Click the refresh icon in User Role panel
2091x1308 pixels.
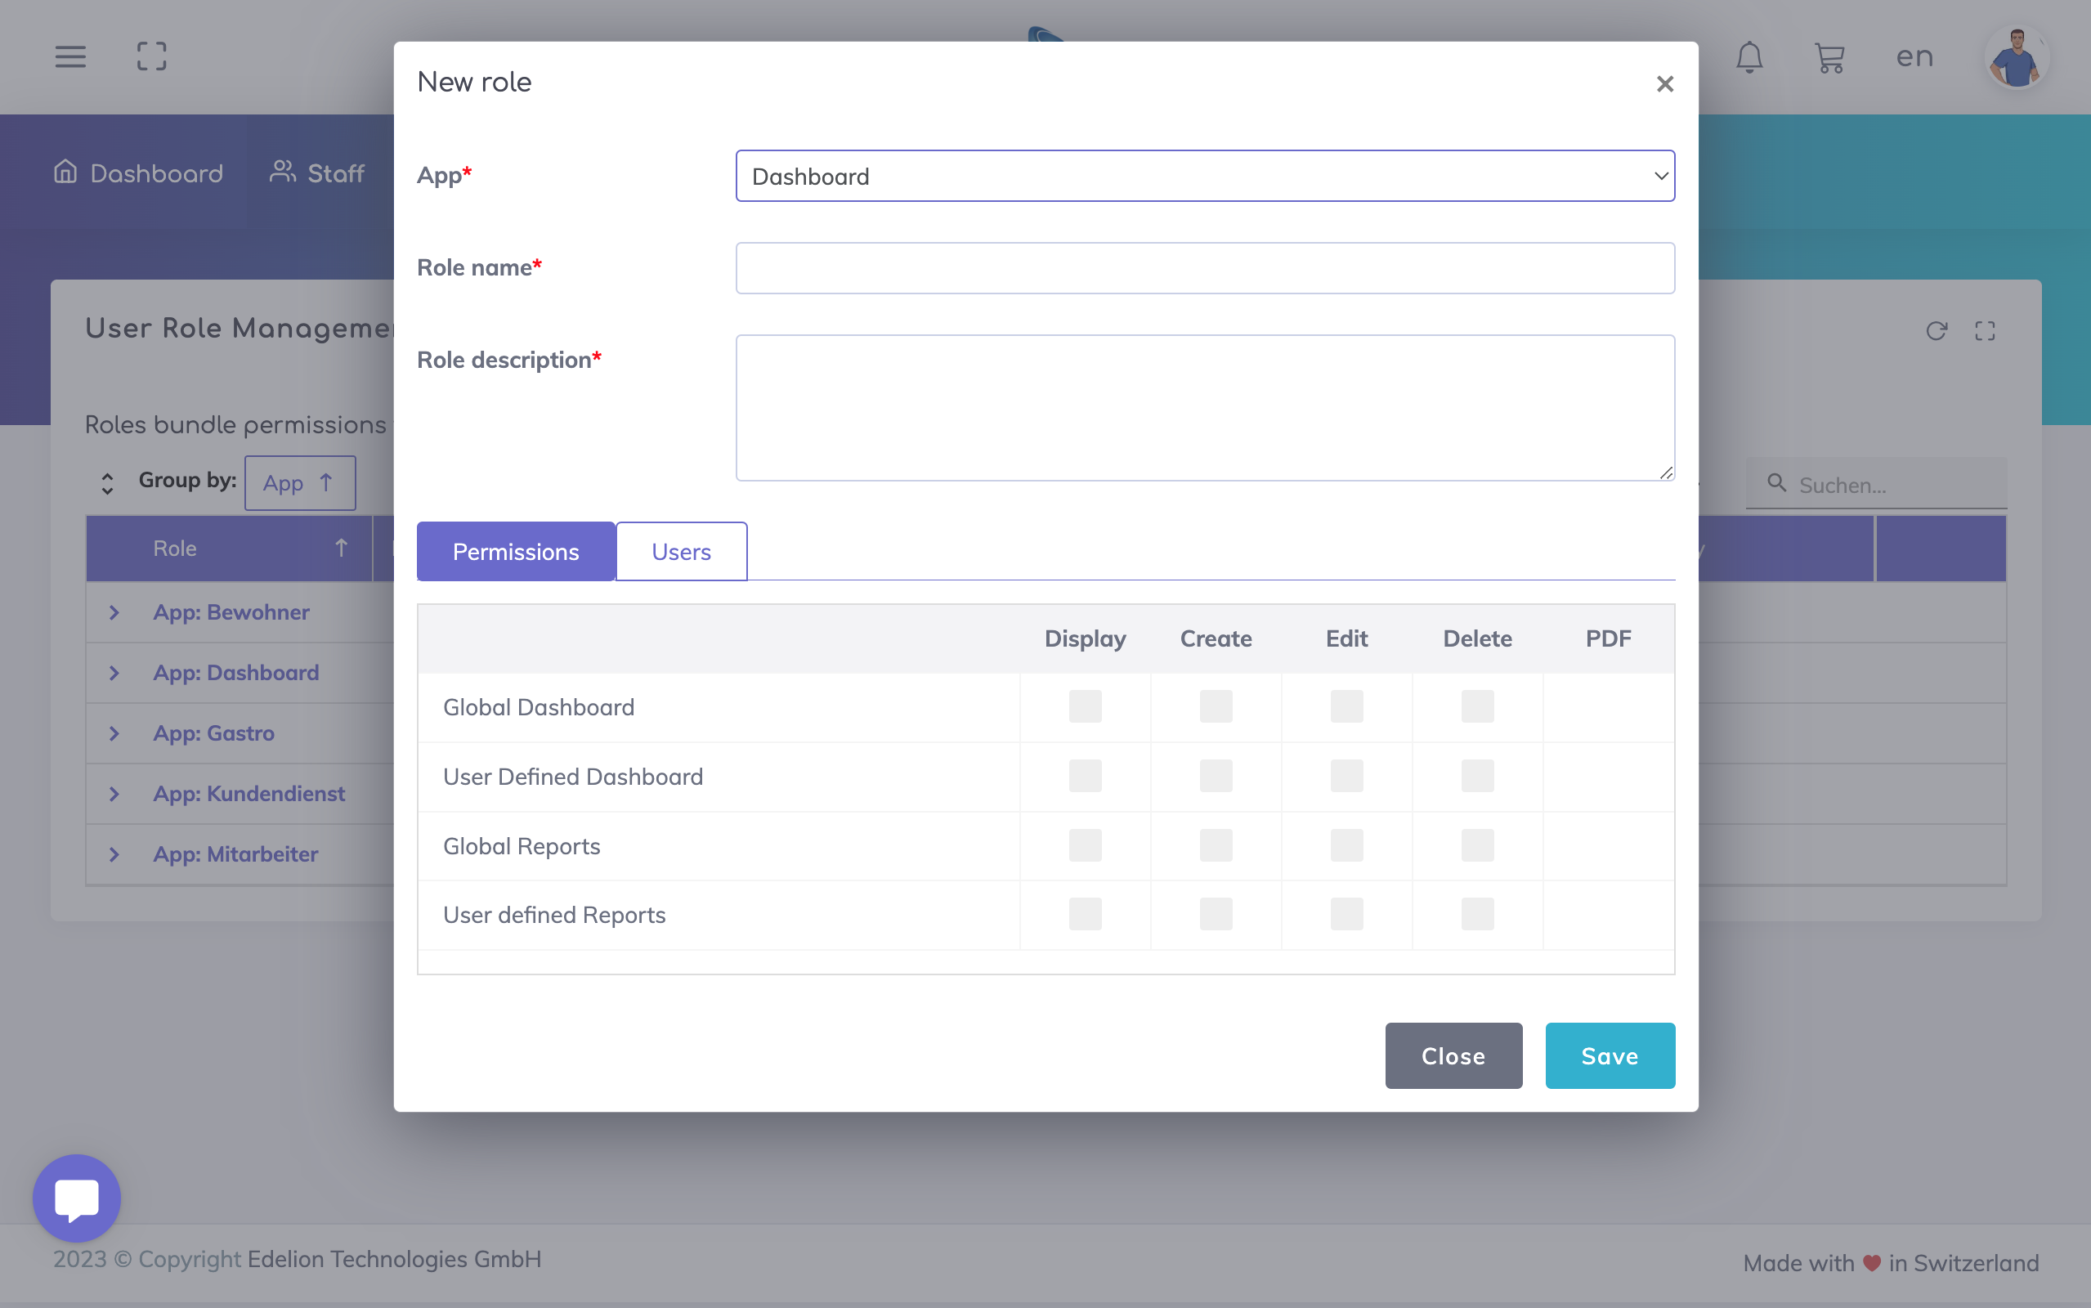tap(1937, 330)
